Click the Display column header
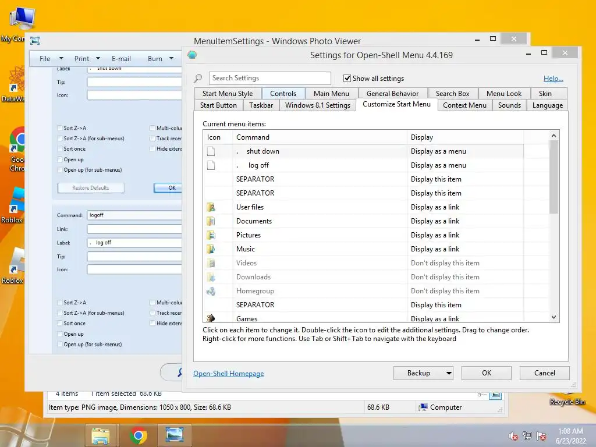 (x=465, y=137)
